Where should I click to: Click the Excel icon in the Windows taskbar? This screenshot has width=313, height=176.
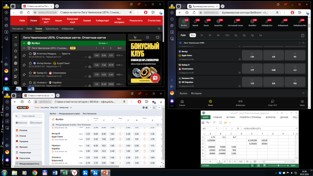pyautogui.click(x=65, y=172)
